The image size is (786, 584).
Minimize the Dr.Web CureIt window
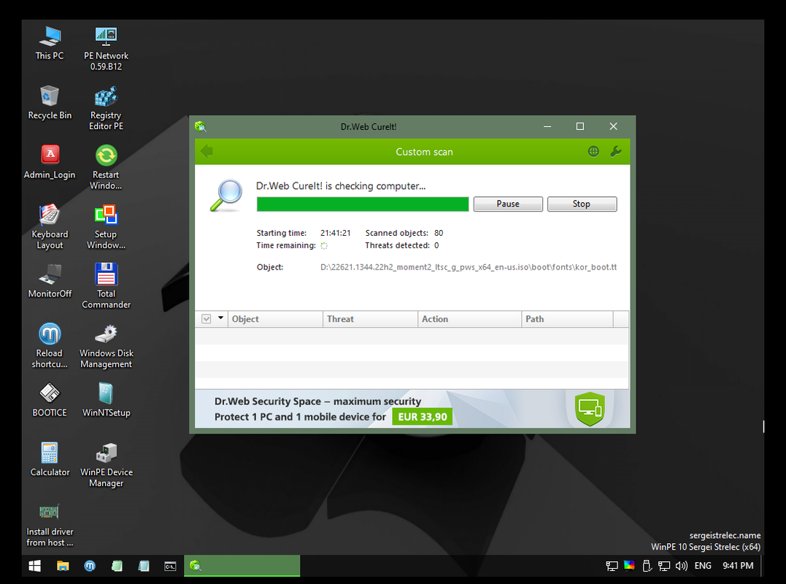547,126
